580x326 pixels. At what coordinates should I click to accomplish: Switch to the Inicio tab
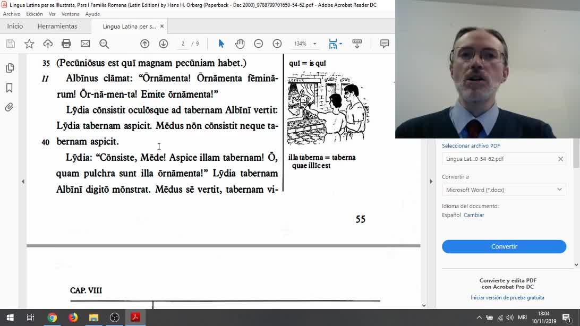15,26
